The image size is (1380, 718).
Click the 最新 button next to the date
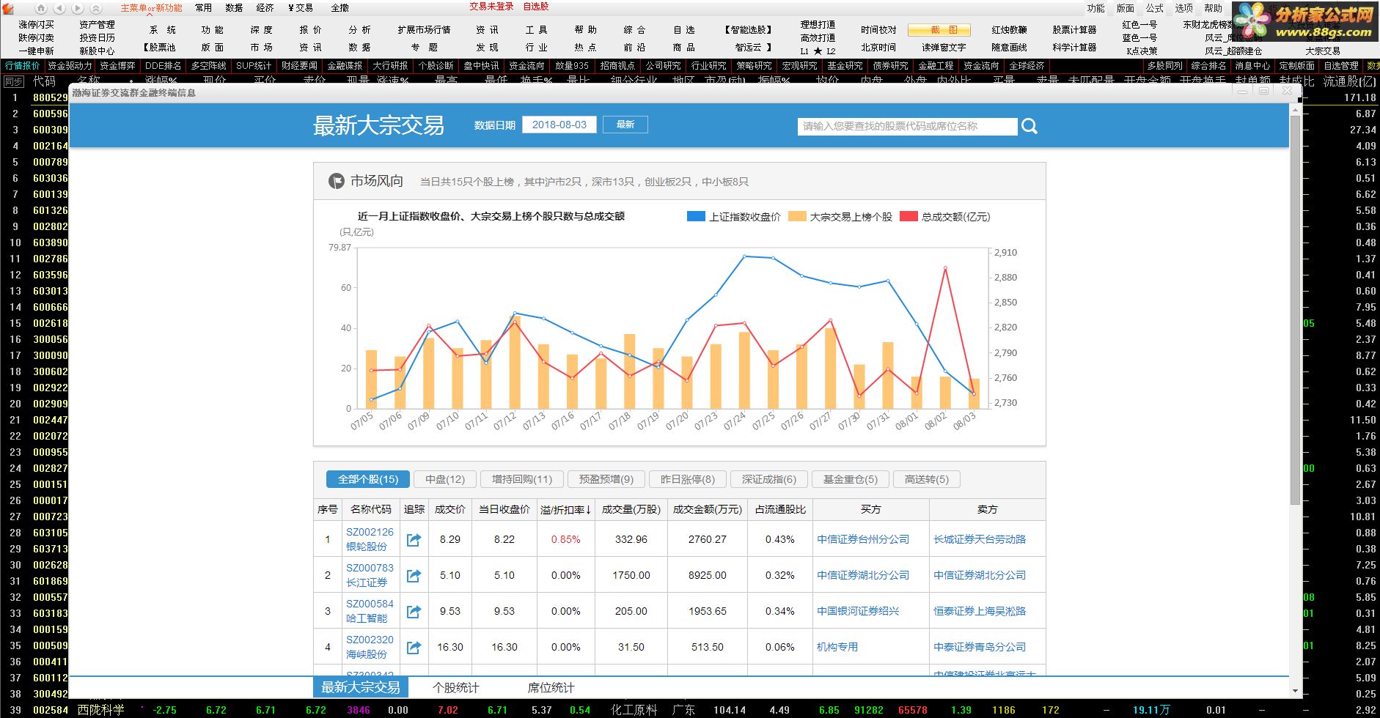625,125
